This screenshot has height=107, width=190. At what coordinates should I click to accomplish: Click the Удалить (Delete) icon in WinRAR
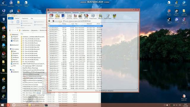click(x=75, y=16)
